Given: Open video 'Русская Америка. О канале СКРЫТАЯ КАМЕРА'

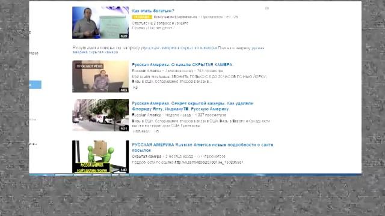Looking at the screenshot, I should [x=182, y=65].
